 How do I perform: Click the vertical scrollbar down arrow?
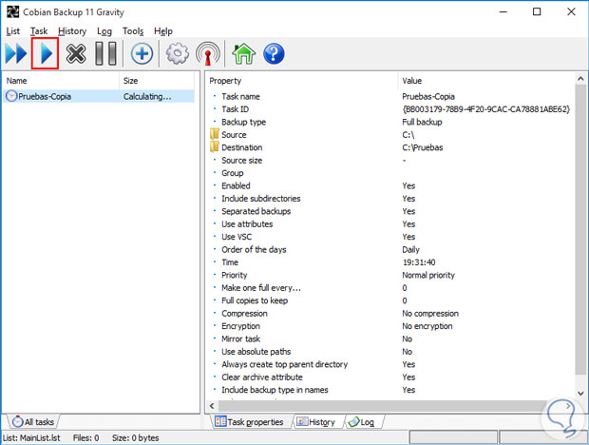coord(580,393)
